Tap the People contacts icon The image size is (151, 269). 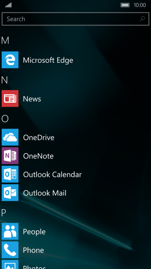[10, 231]
